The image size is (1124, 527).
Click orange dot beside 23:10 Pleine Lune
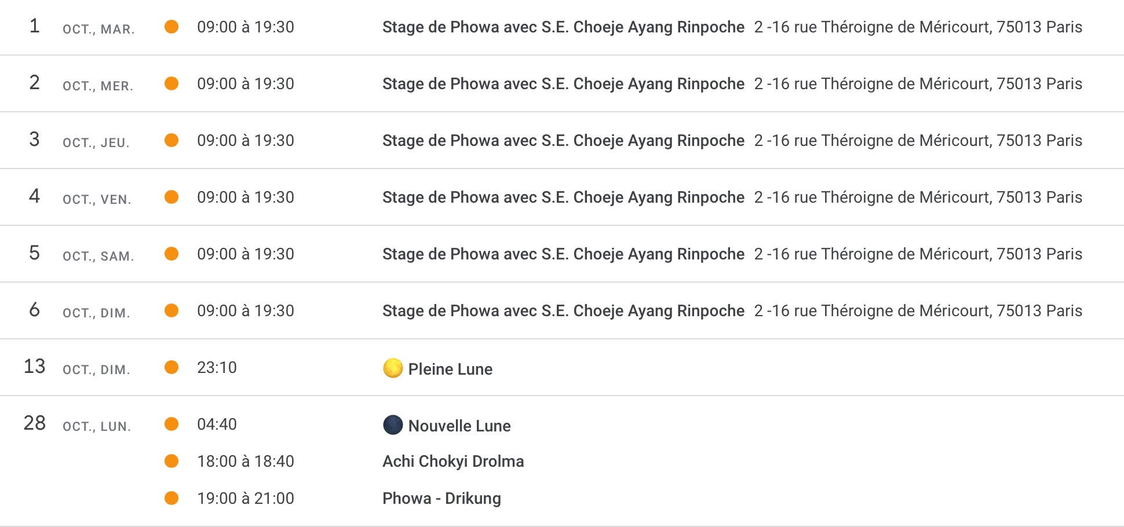[x=171, y=367]
